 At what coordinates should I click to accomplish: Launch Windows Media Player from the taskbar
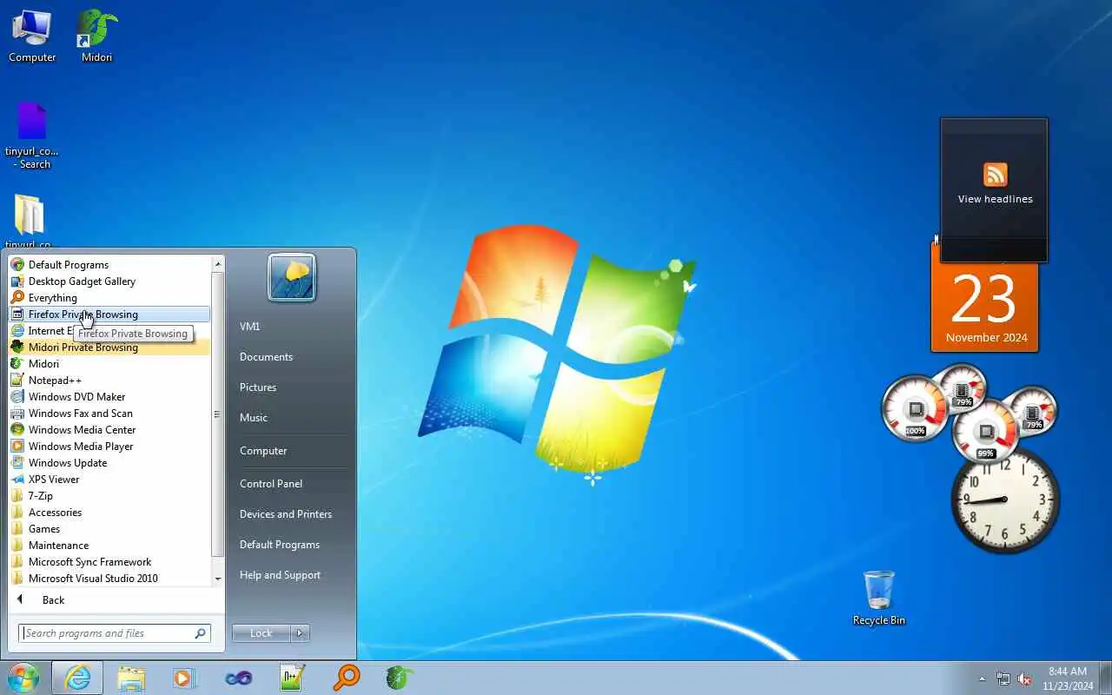point(184,678)
